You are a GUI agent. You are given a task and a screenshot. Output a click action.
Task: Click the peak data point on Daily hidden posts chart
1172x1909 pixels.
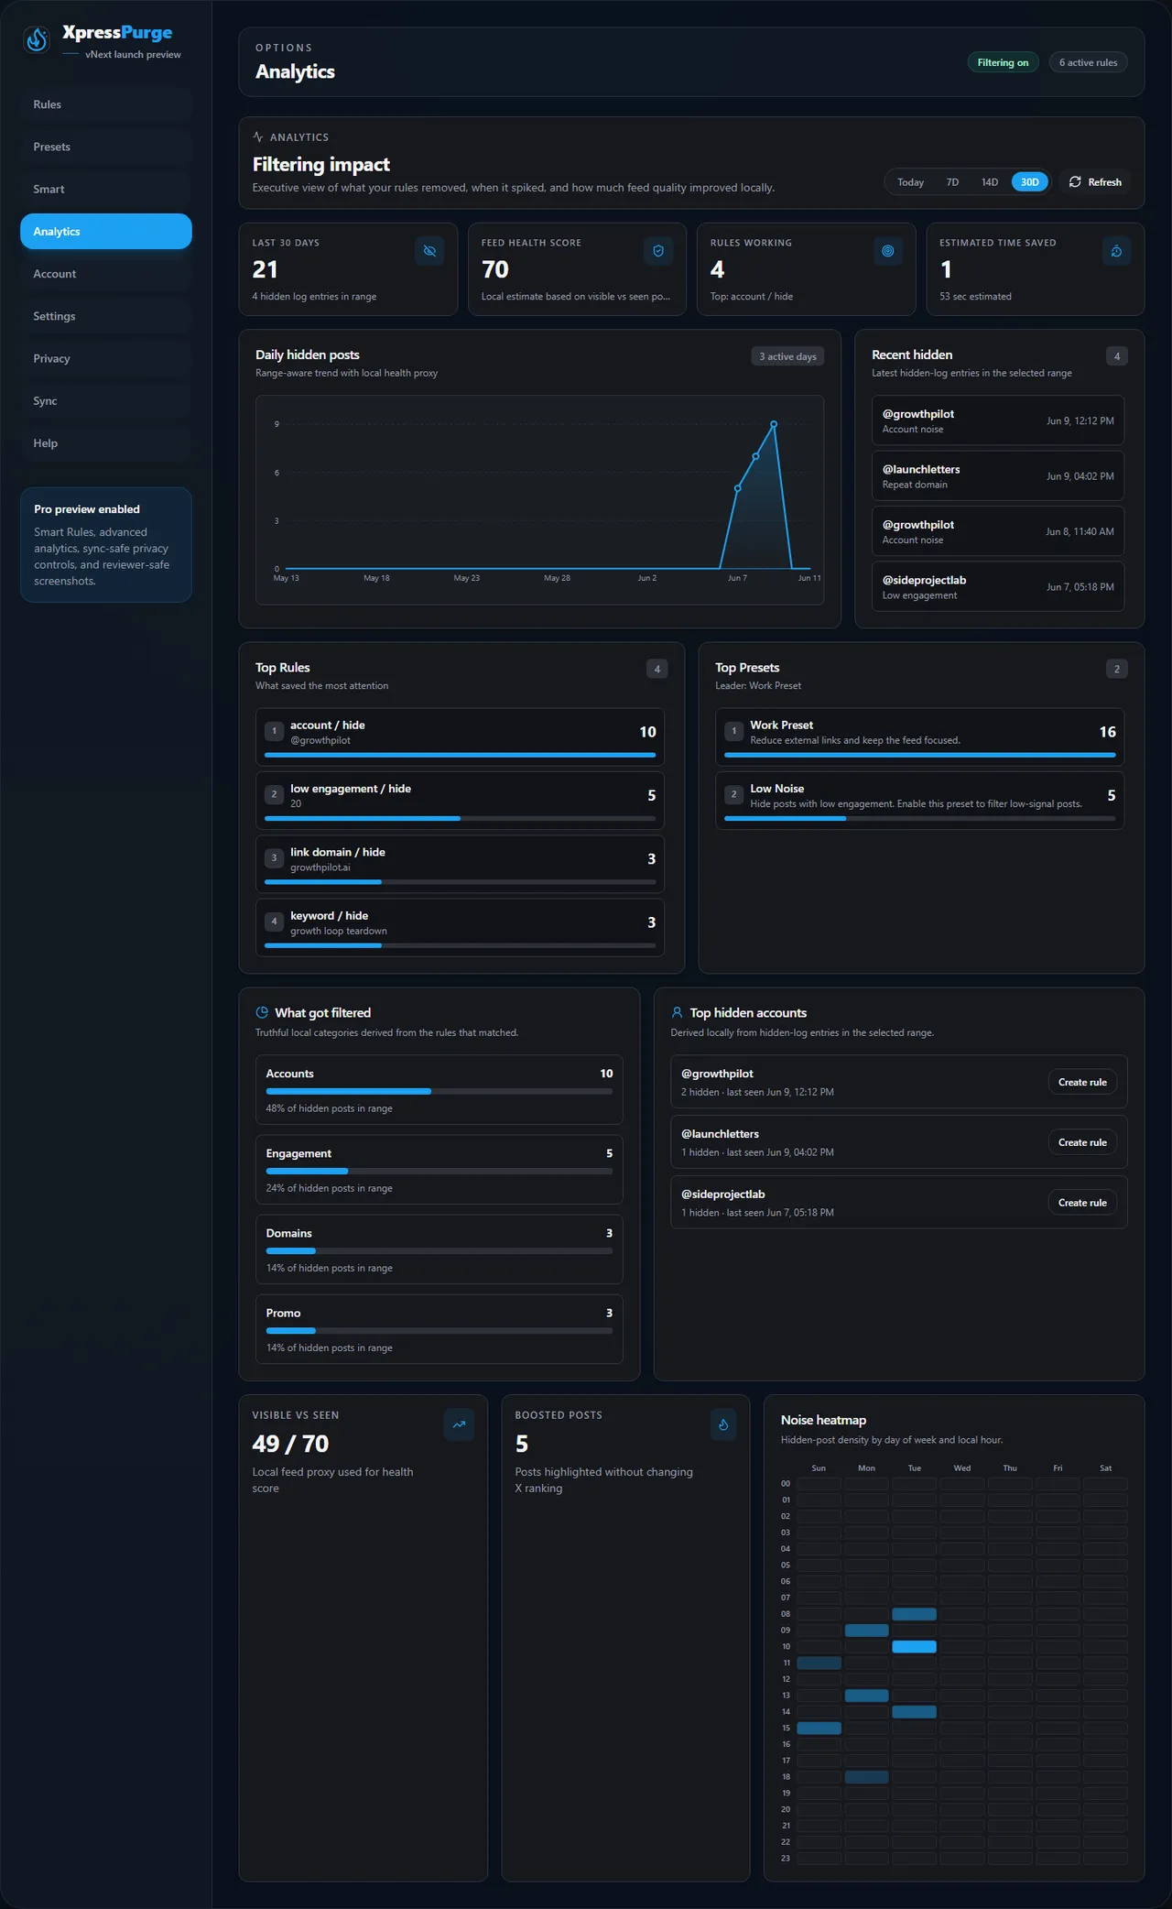[x=774, y=424]
